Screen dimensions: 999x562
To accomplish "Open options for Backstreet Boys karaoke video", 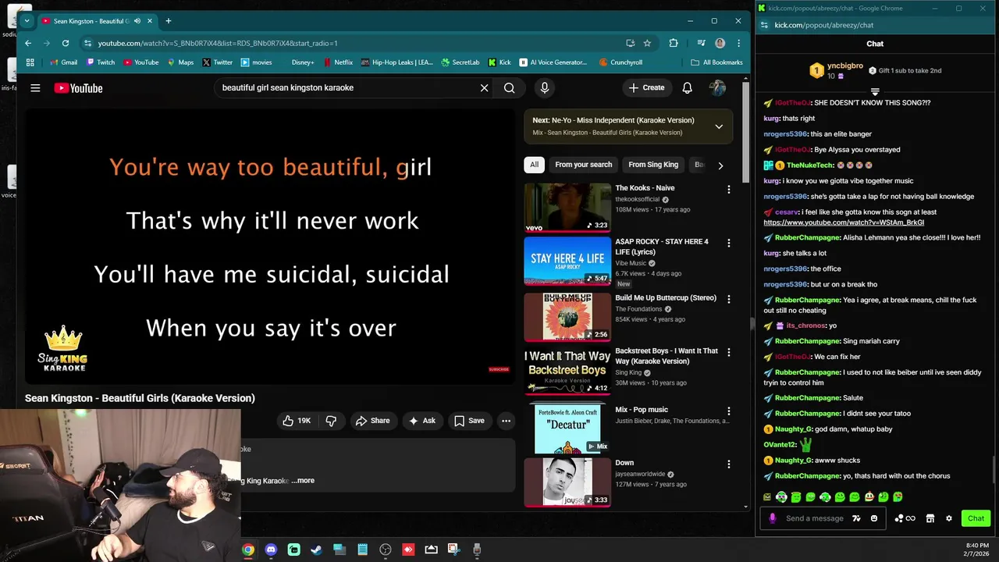I will click(x=729, y=353).
